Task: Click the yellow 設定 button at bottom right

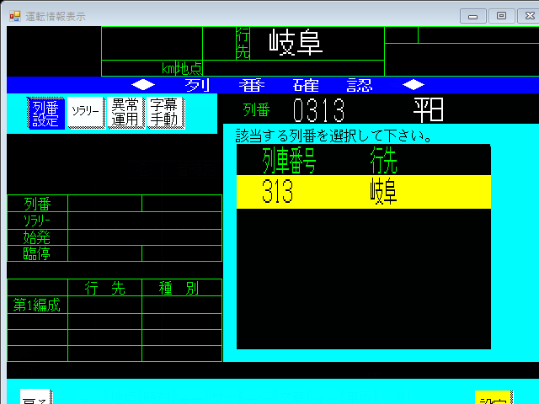Action: (494, 398)
